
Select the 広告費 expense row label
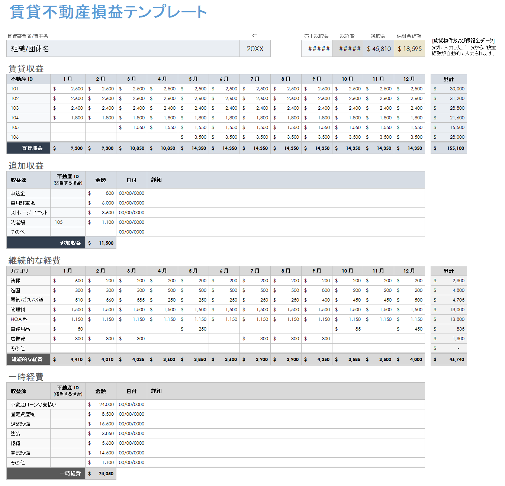click(x=29, y=339)
